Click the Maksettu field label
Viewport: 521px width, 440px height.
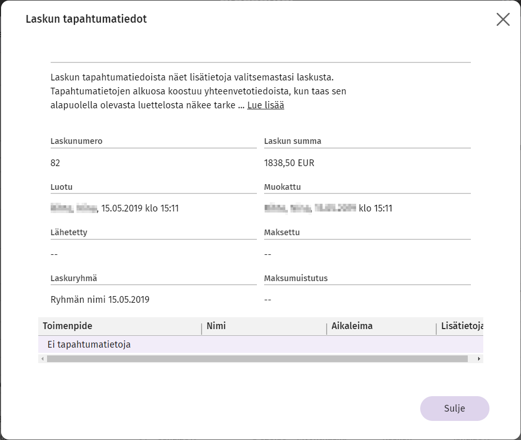[x=282, y=232]
